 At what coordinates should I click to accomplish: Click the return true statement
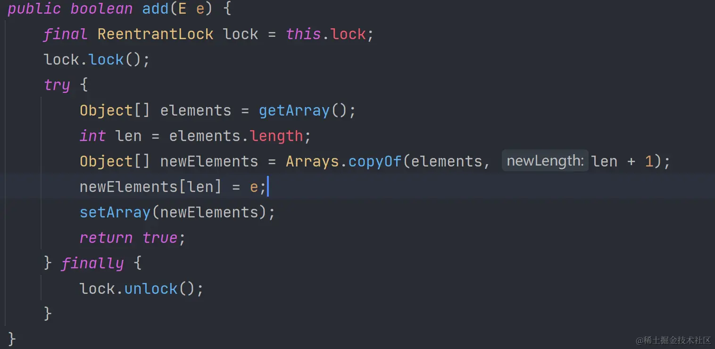(x=128, y=238)
